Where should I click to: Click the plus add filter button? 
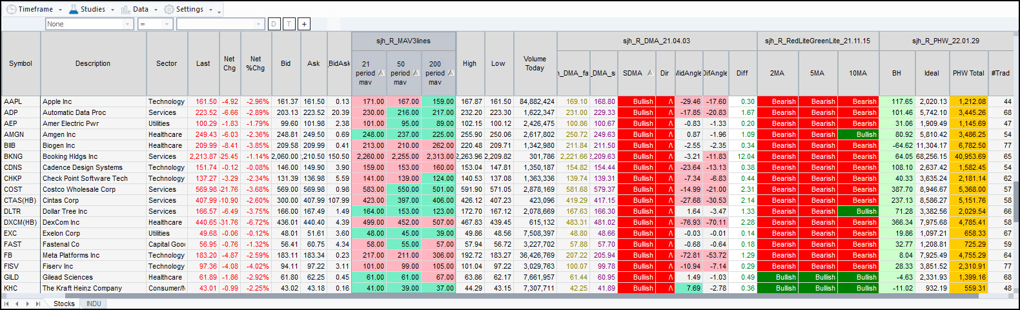coord(304,24)
